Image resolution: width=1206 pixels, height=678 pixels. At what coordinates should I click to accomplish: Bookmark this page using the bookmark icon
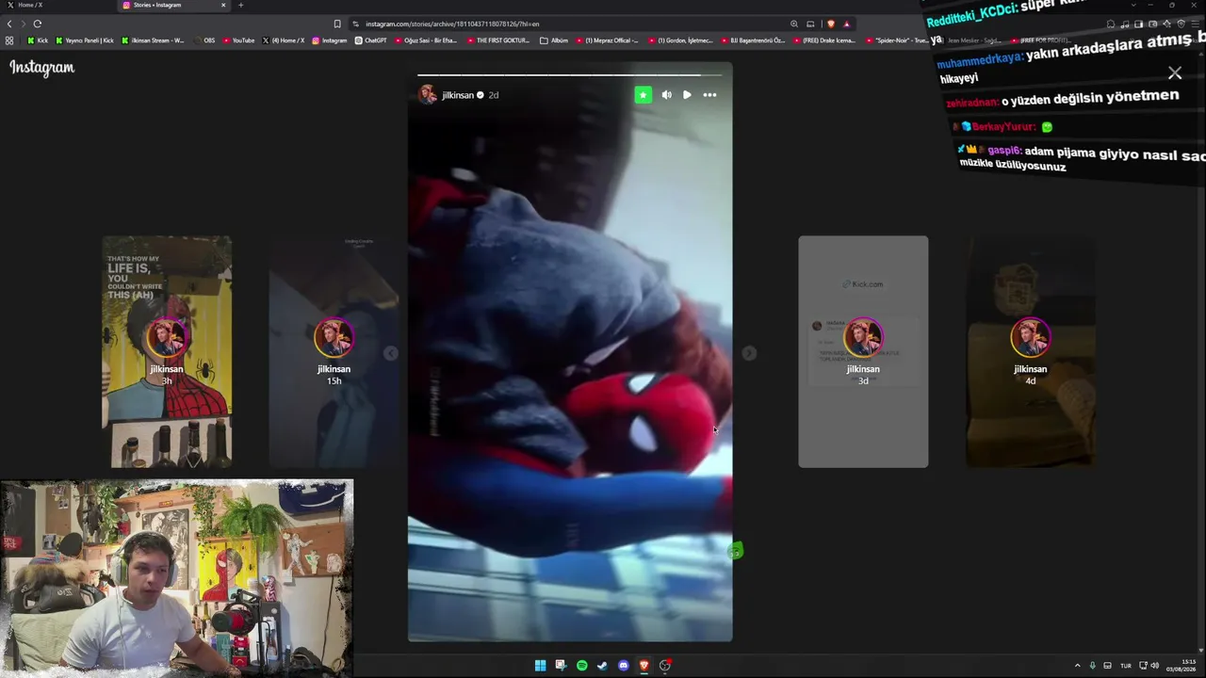tap(337, 24)
